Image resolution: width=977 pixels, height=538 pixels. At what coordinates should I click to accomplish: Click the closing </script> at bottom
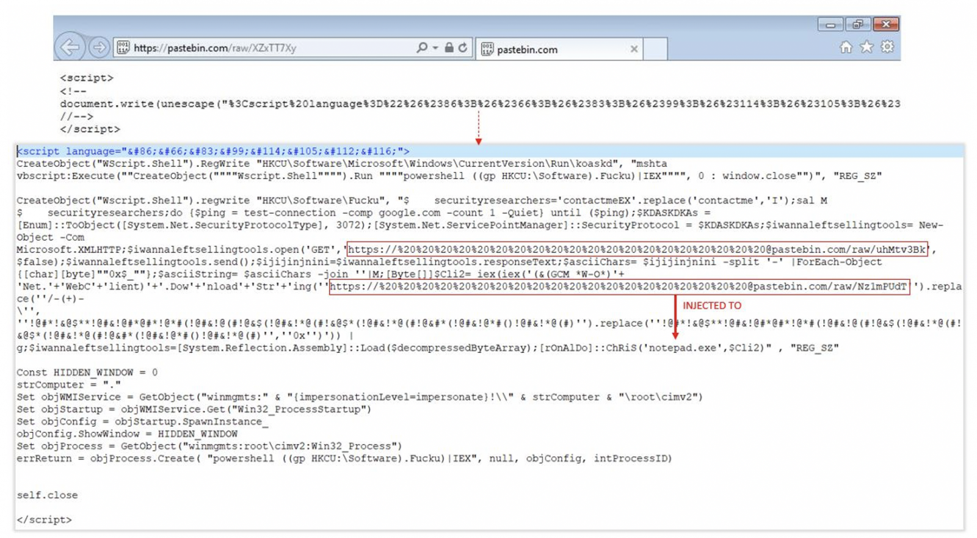tap(44, 520)
